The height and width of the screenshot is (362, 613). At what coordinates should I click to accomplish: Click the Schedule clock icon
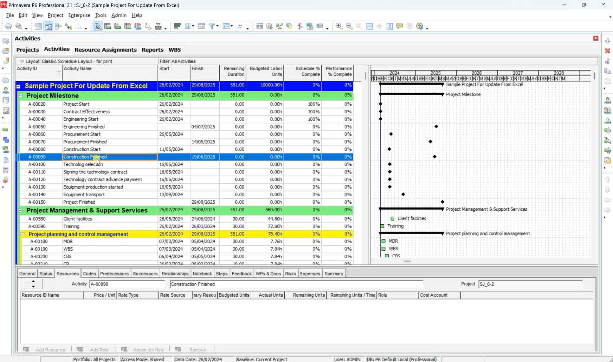(x=269, y=26)
